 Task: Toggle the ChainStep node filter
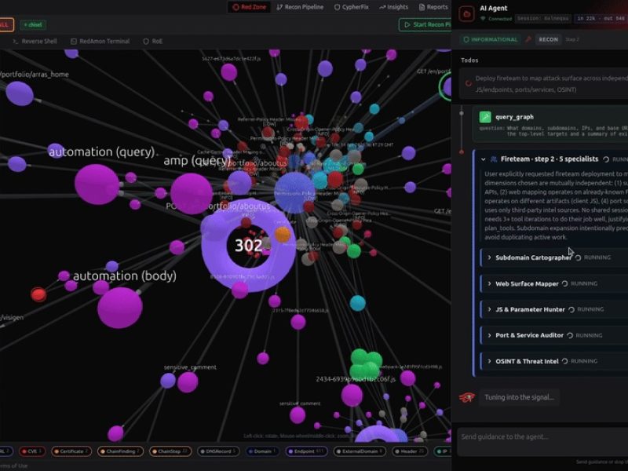coord(170,451)
